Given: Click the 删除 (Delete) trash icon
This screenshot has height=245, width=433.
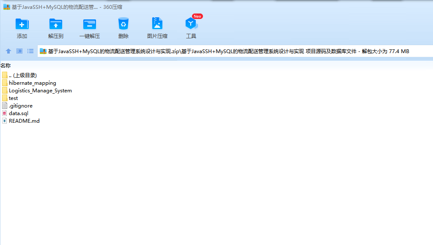Looking at the screenshot, I should 123,24.
